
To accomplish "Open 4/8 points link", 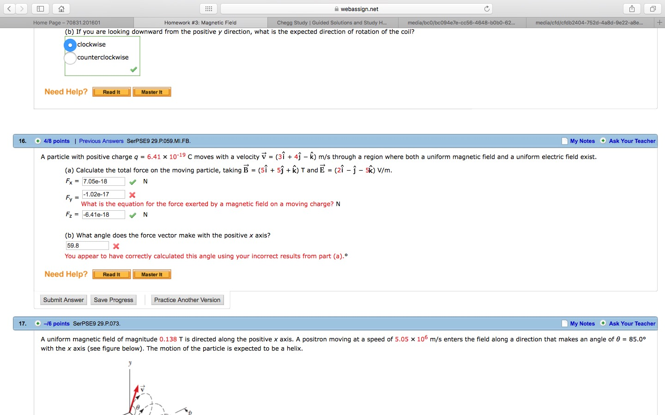I will (57, 141).
